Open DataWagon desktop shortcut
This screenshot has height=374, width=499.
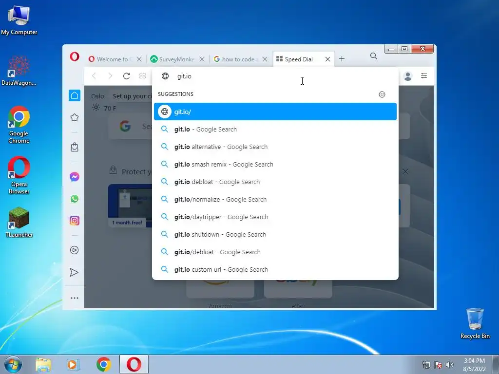tap(19, 71)
